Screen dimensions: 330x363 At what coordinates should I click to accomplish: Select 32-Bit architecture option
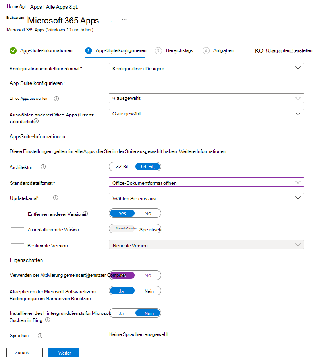click(122, 167)
